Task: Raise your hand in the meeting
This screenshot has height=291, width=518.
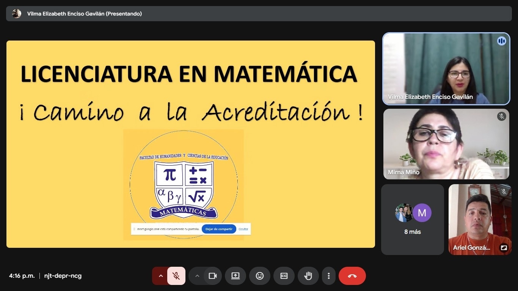Action: (x=308, y=276)
